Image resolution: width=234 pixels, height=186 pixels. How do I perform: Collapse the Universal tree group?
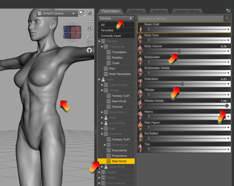pyautogui.click(x=102, y=134)
